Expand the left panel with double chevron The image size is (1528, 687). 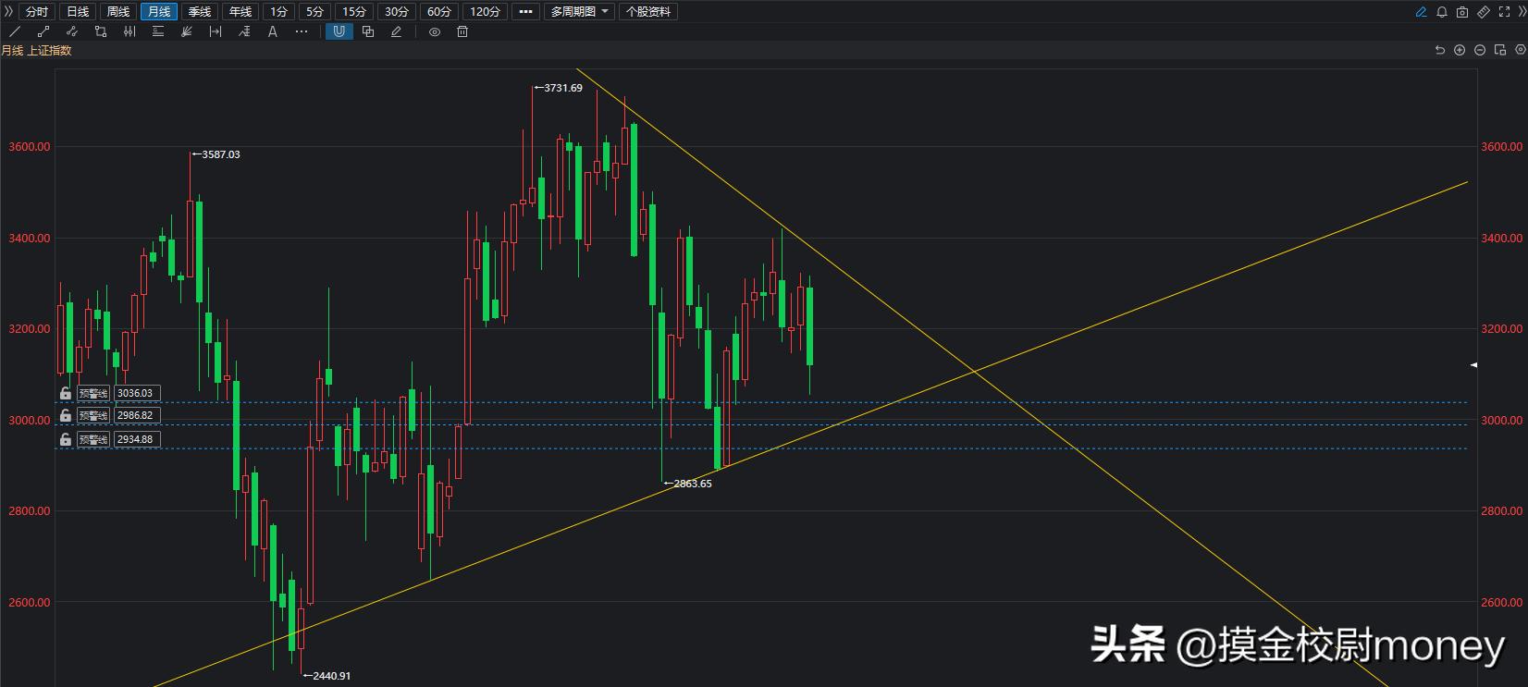[x=9, y=12]
